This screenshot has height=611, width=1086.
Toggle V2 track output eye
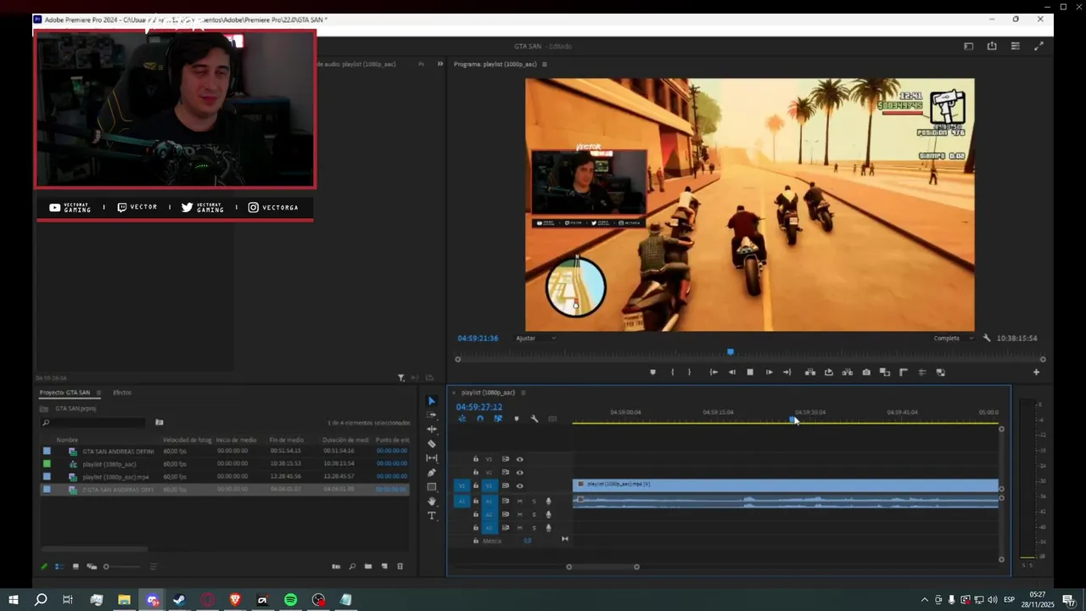tap(519, 473)
